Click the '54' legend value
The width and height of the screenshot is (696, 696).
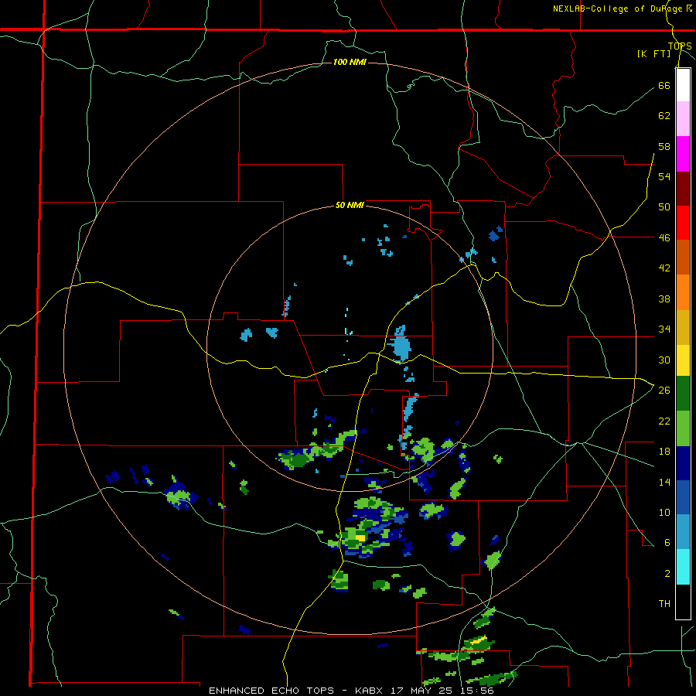(664, 176)
